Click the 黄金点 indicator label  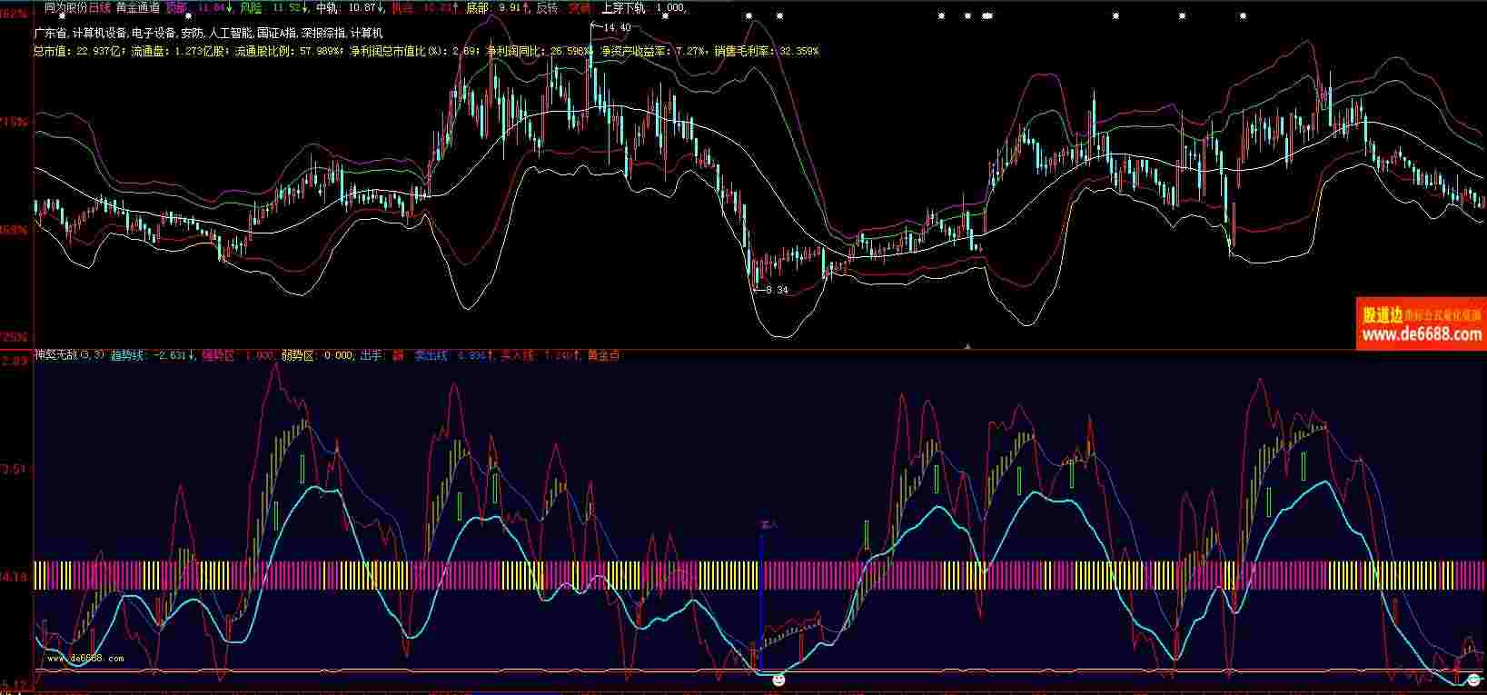[x=604, y=356]
